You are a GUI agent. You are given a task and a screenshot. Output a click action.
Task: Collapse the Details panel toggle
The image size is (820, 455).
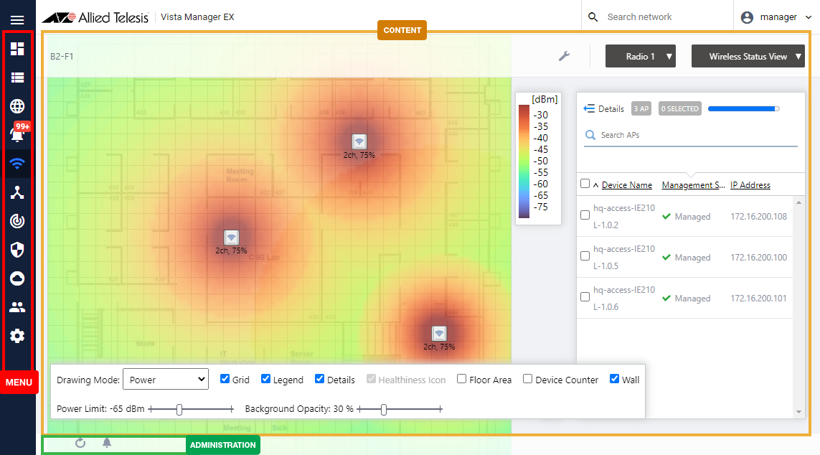tap(590, 108)
